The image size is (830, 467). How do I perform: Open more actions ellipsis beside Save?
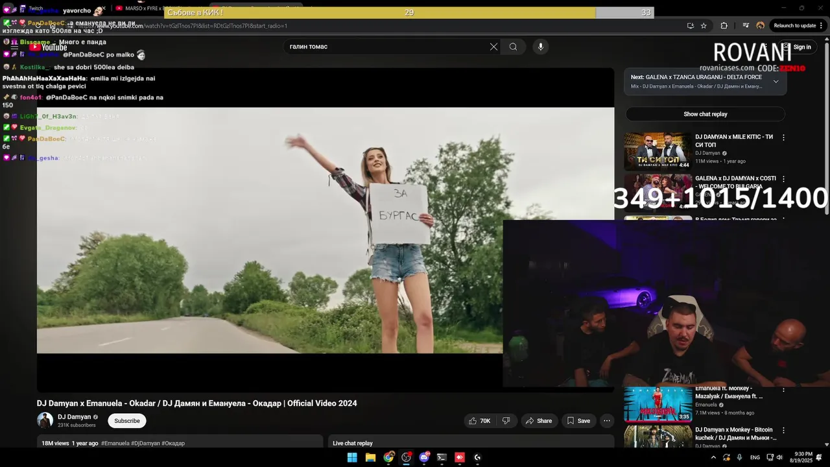[607, 421]
